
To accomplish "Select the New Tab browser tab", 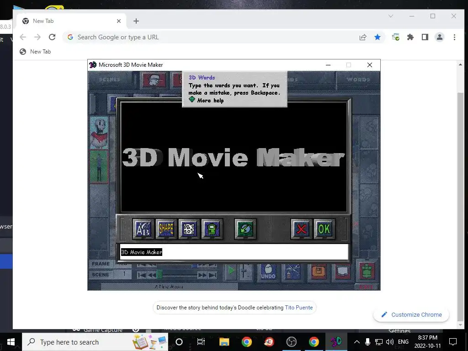I will coord(72,21).
